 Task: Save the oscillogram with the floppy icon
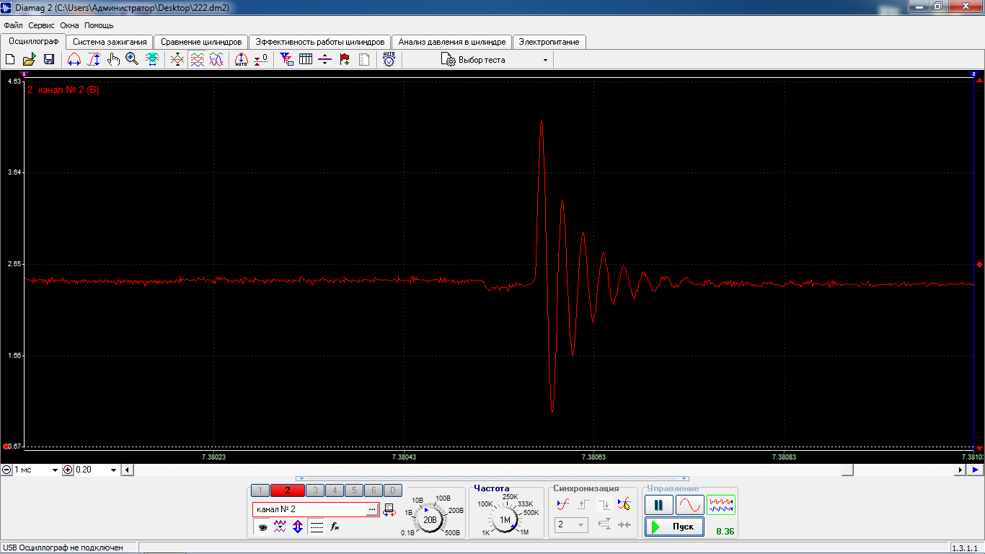pos(49,60)
